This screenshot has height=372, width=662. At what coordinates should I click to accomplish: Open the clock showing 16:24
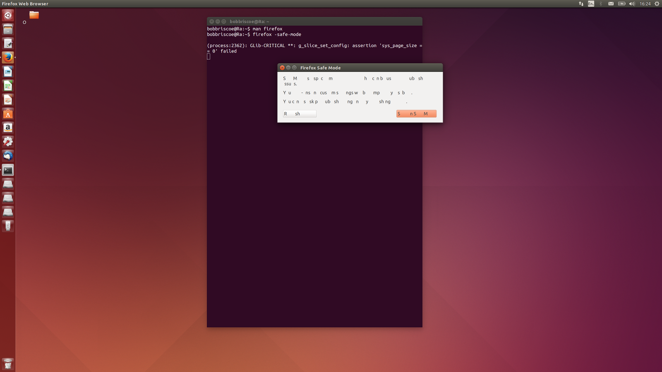point(645,4)
